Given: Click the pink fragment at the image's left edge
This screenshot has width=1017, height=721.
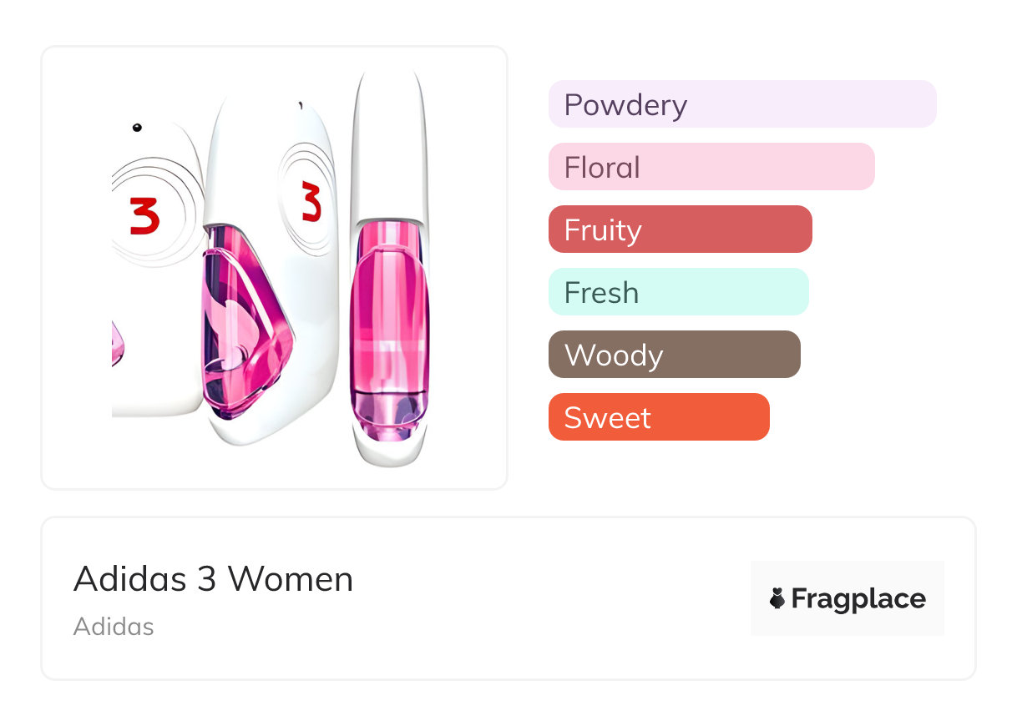Looking at the screenshot, I should click(116, 344).
